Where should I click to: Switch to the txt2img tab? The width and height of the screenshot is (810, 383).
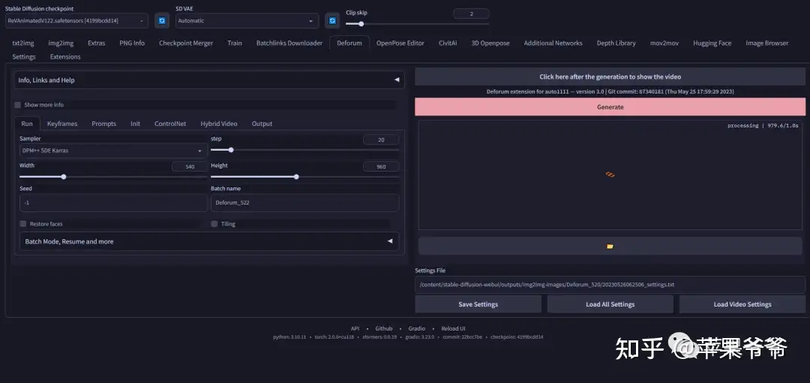click(x=23, y=43)
